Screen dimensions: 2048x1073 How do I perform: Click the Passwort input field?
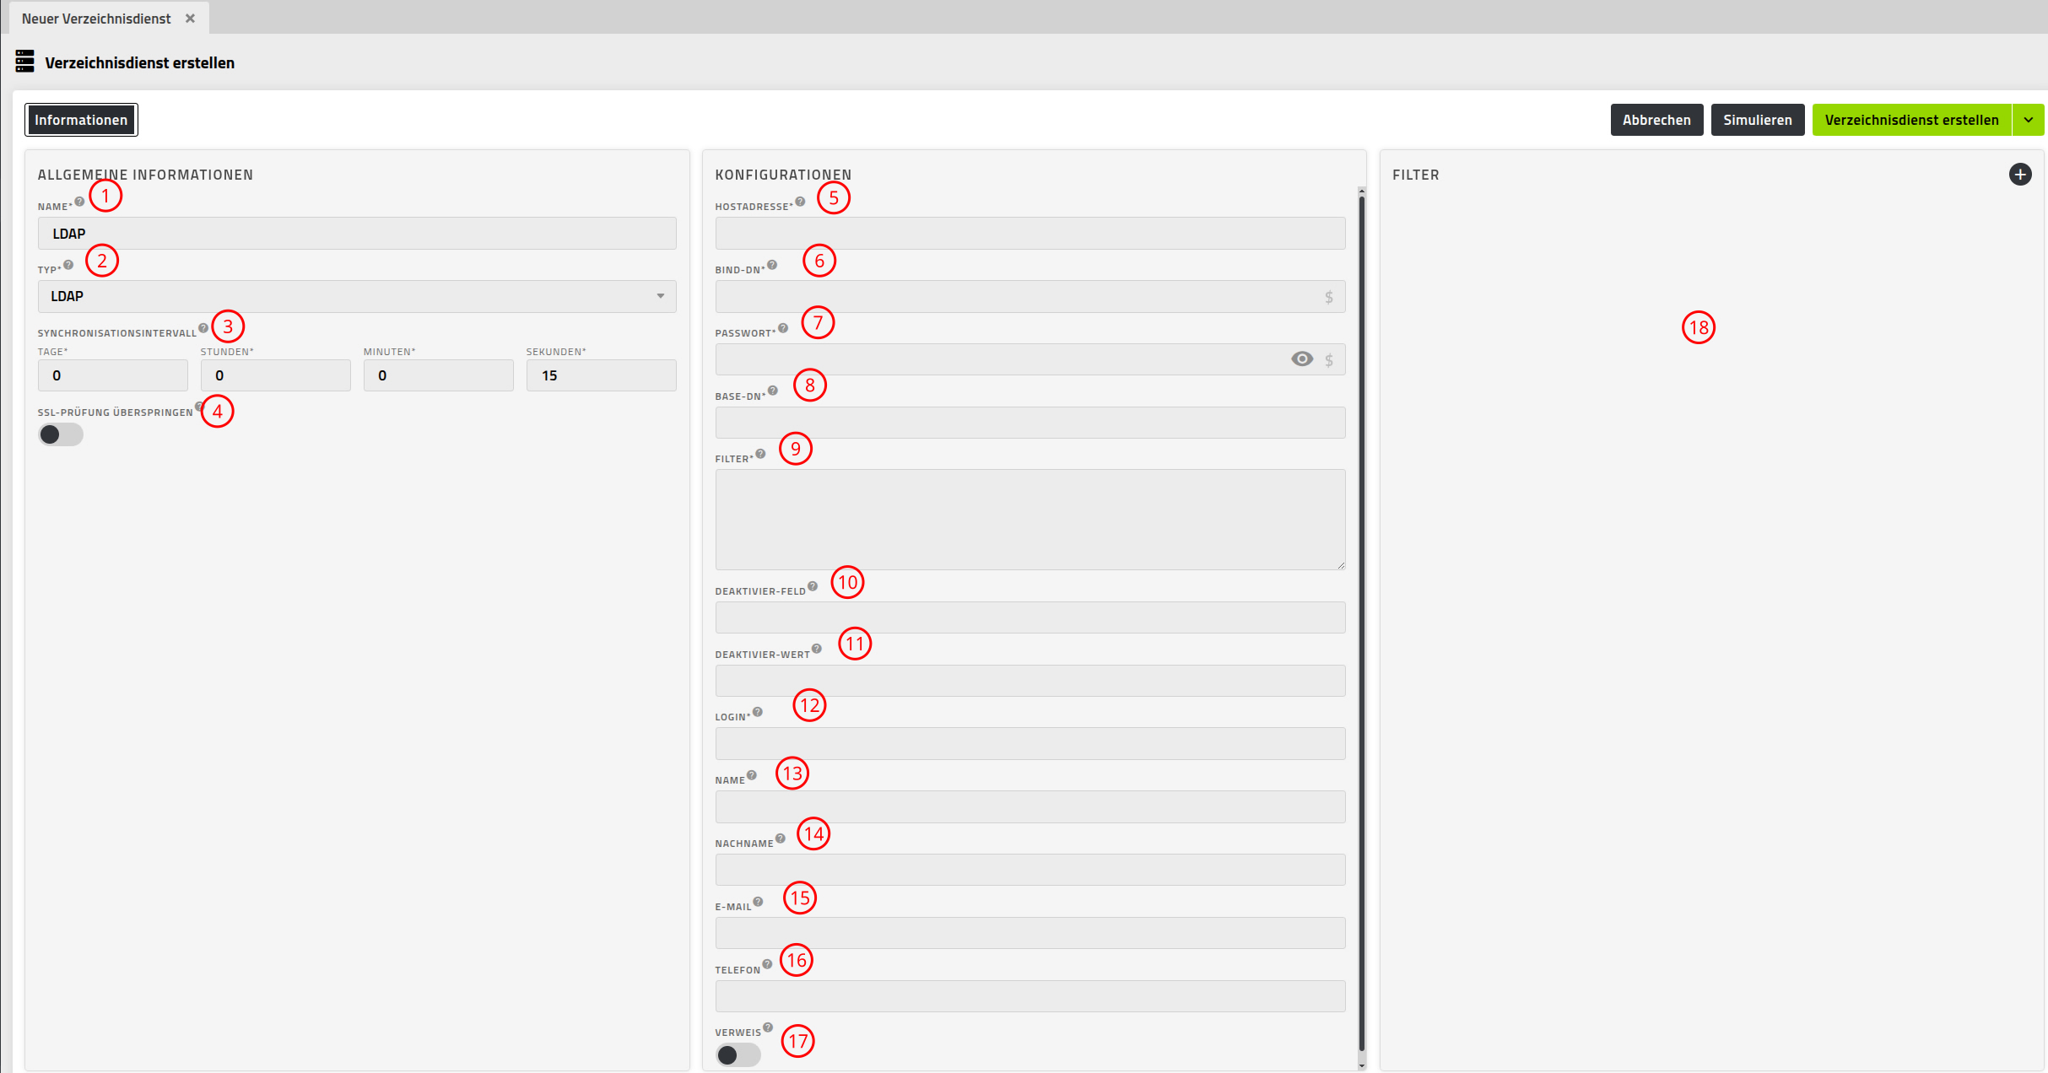point(1030,359)
